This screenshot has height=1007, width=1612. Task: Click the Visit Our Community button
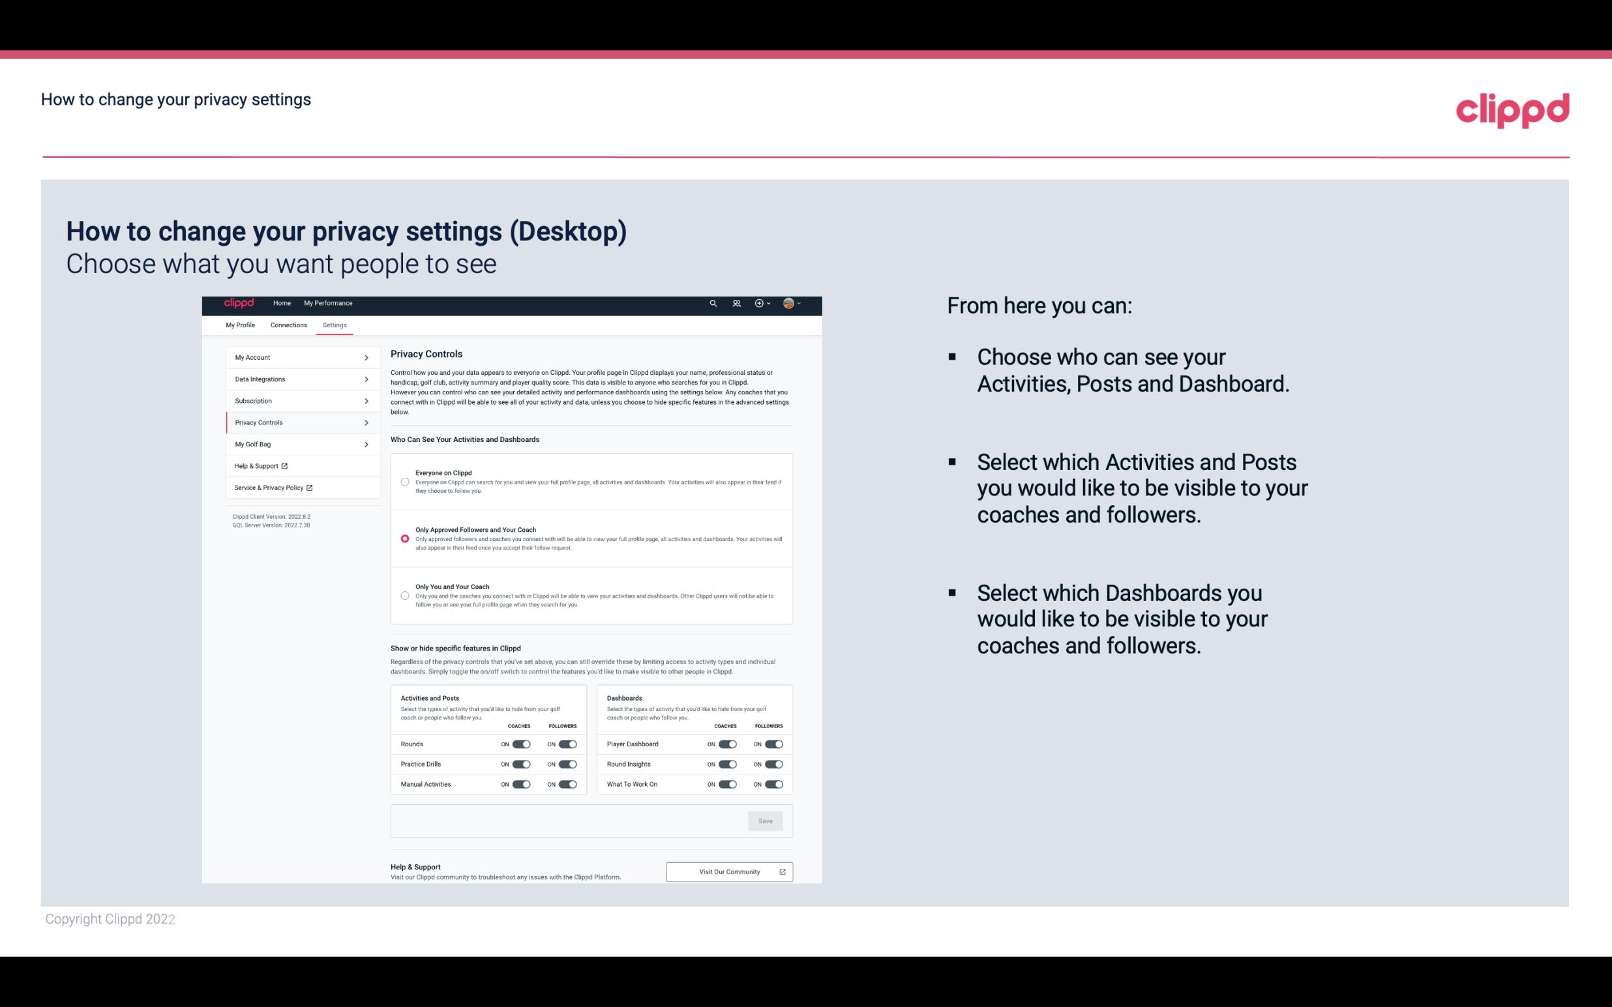pos(729,871)
